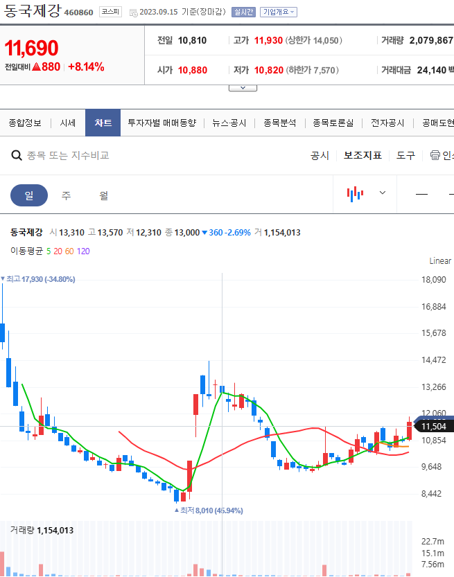Click the Linear scale label
454x577 pixels.
pos(440,261)
